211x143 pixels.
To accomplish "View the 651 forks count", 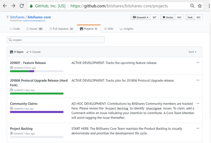I will pos(199,17).
